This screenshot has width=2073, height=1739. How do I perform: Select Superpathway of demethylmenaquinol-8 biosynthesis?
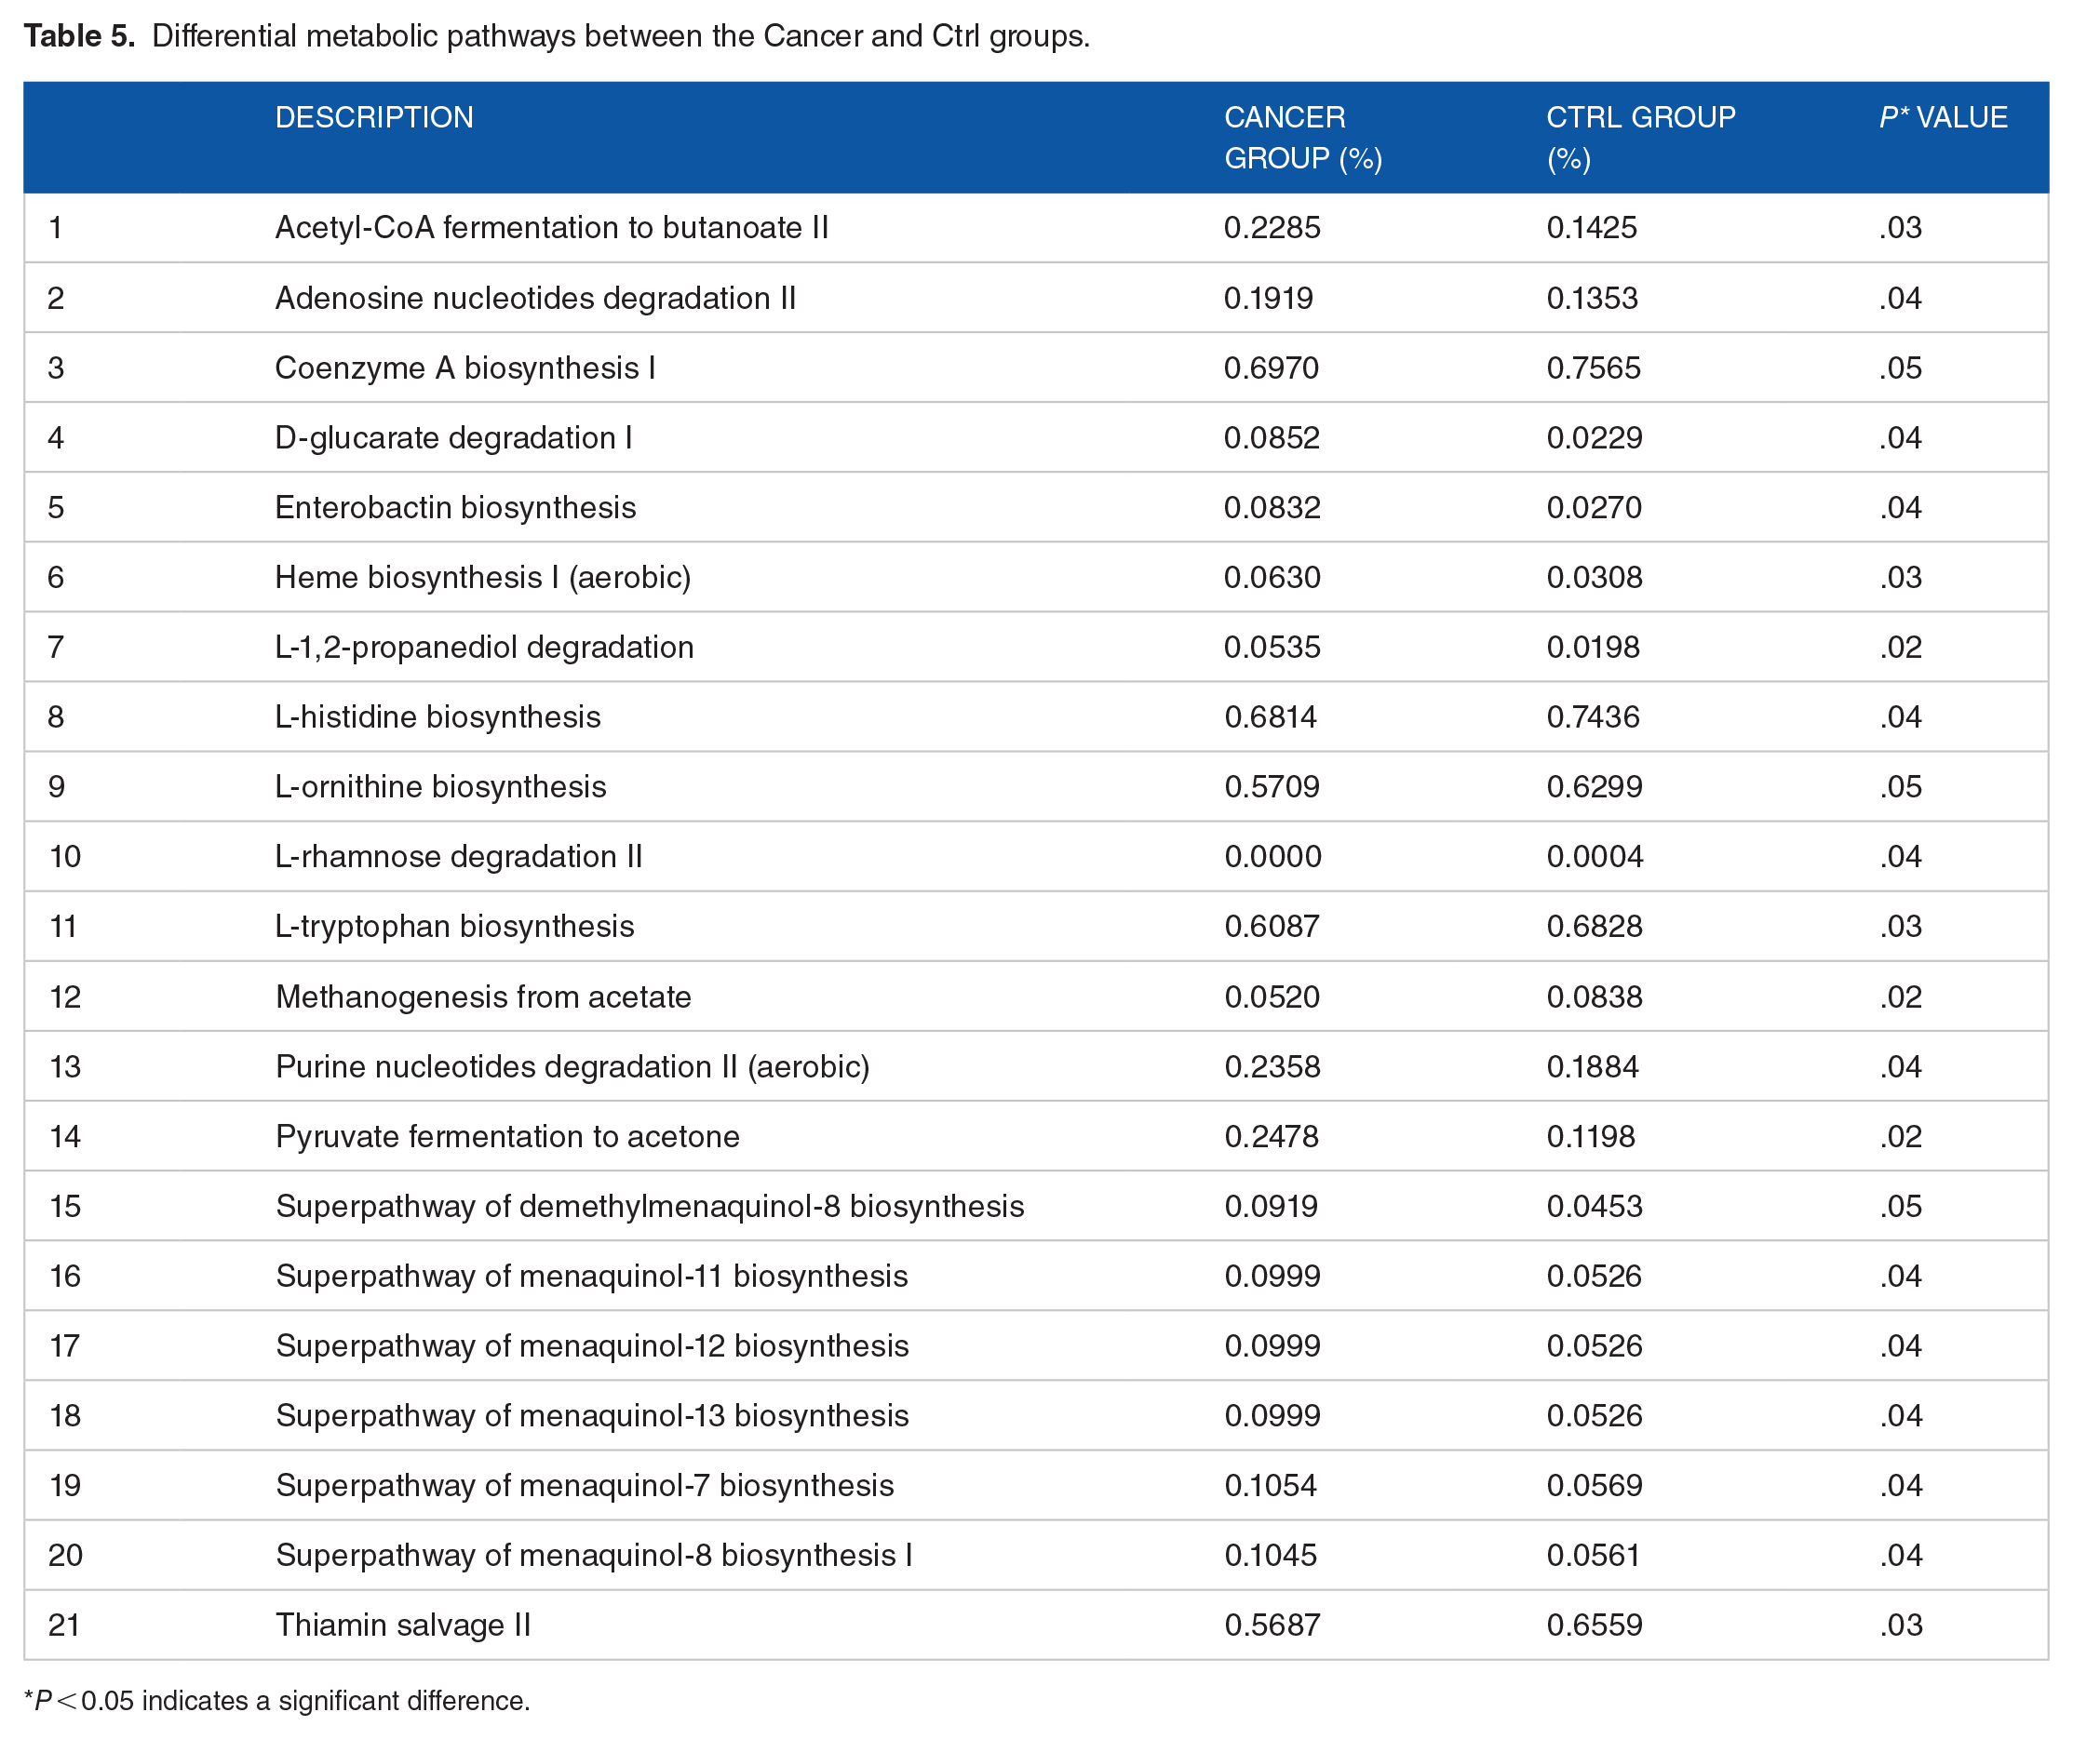click(x=650, y=1206)
